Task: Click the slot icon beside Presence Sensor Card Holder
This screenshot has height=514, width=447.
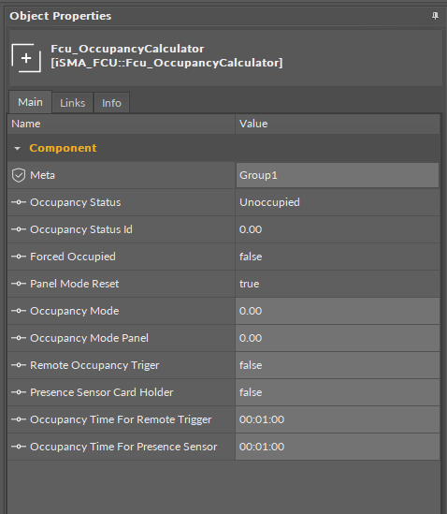Action: pos(19,392)
